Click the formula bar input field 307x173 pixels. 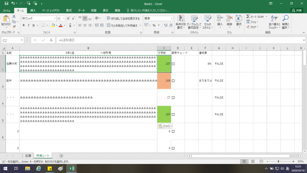tap(179, 40)
